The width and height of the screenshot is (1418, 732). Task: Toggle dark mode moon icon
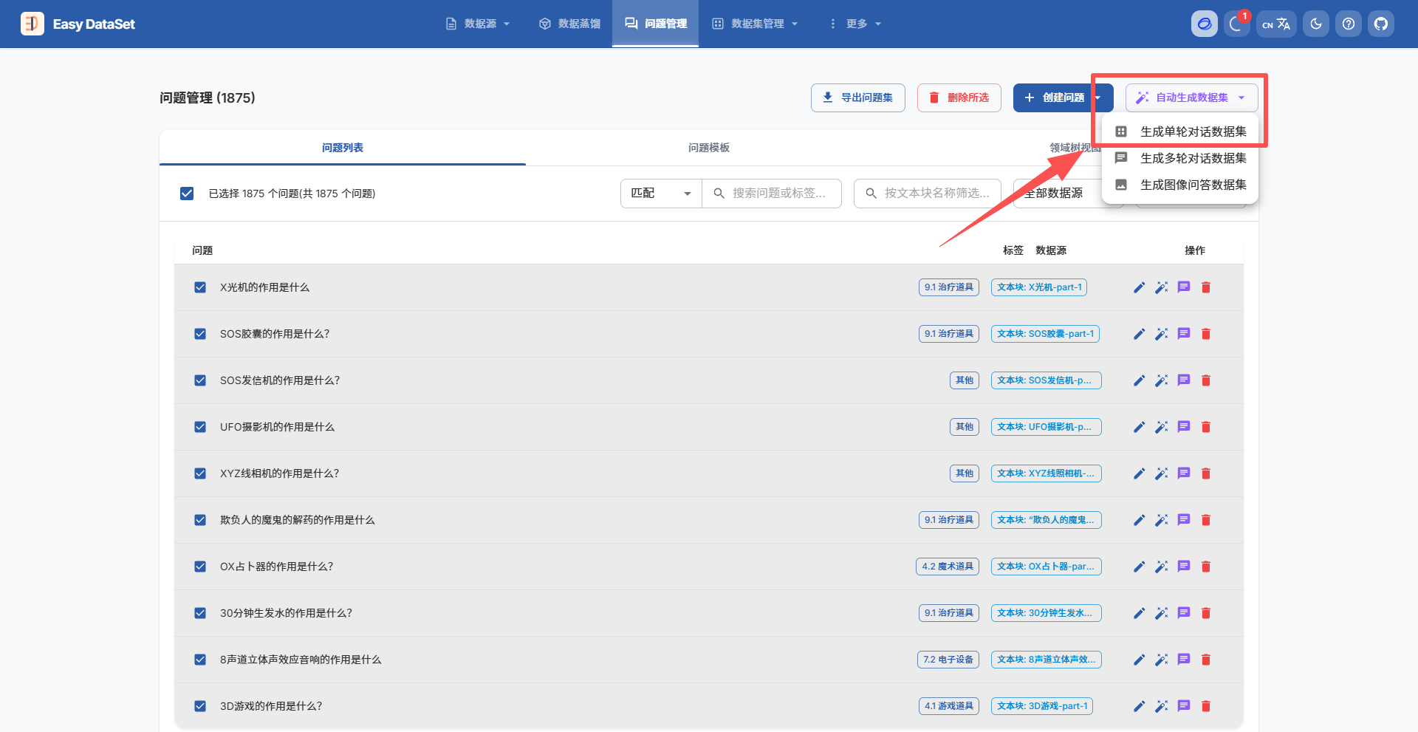1316,24
